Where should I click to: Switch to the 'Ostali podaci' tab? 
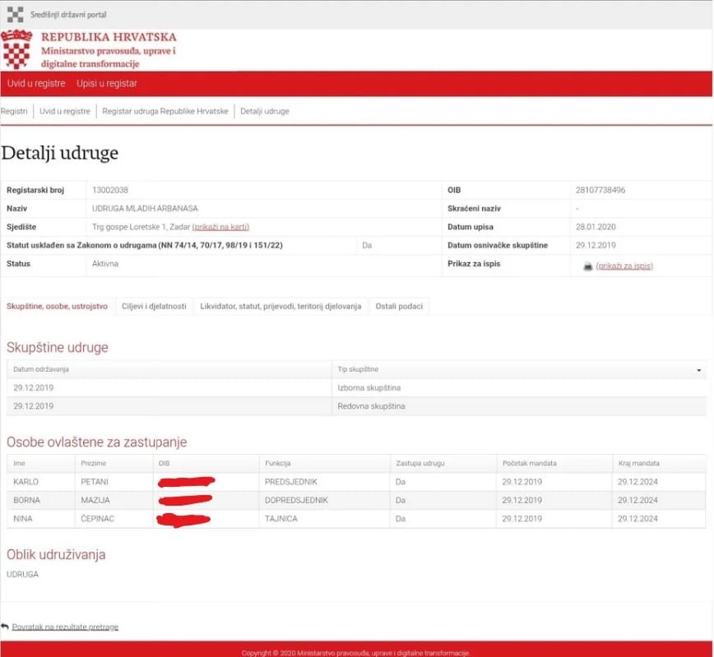click(x=399, y=306)
